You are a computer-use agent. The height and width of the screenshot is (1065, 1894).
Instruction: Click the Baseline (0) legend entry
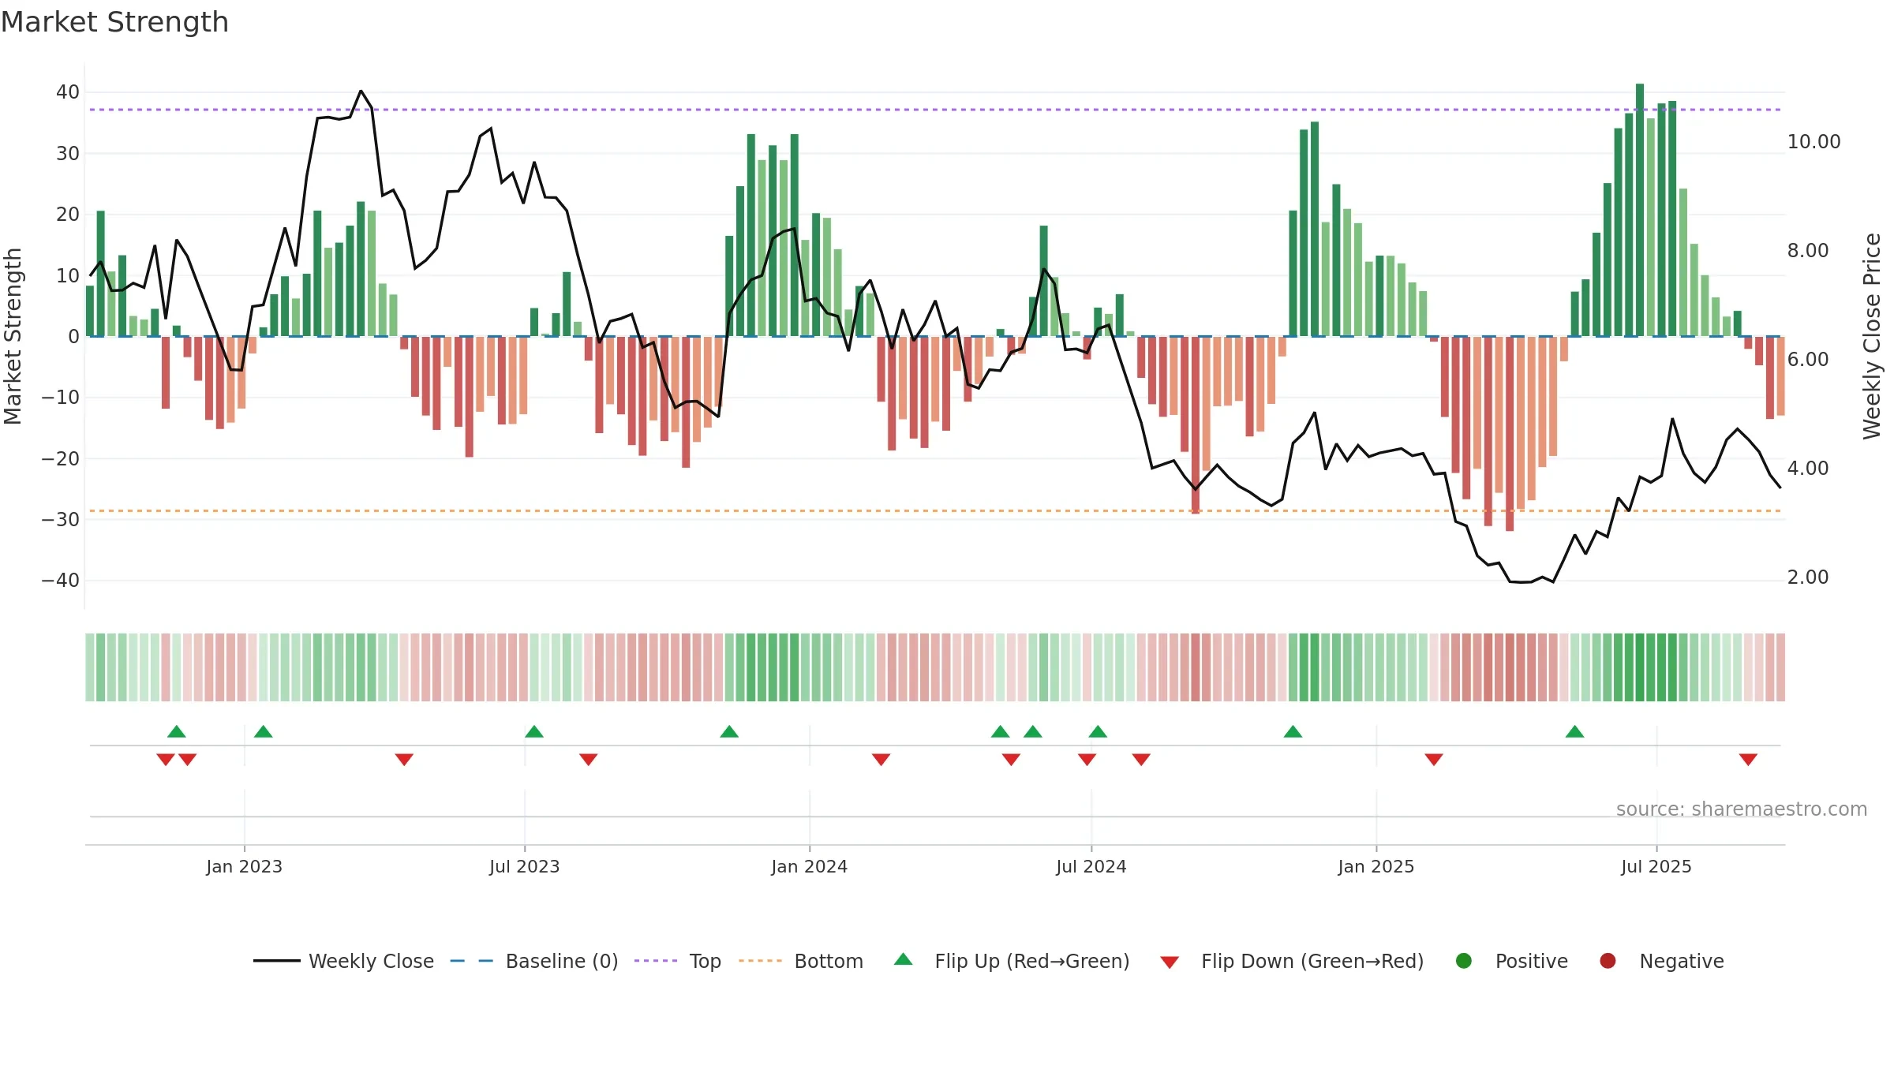tap(534, 961)
